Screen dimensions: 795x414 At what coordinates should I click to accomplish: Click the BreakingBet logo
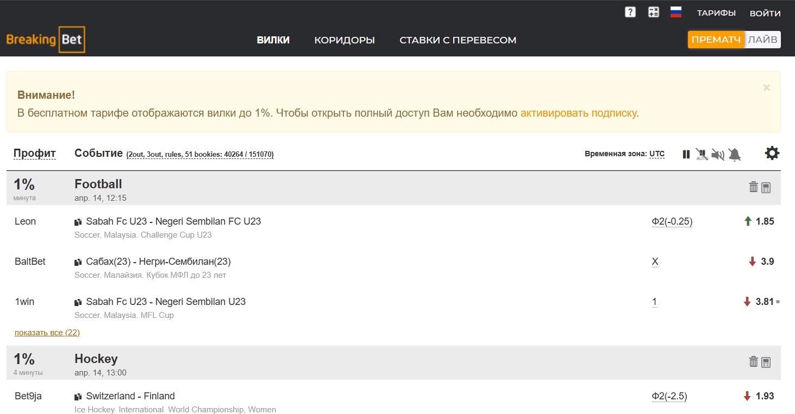(x=46, y=40)
